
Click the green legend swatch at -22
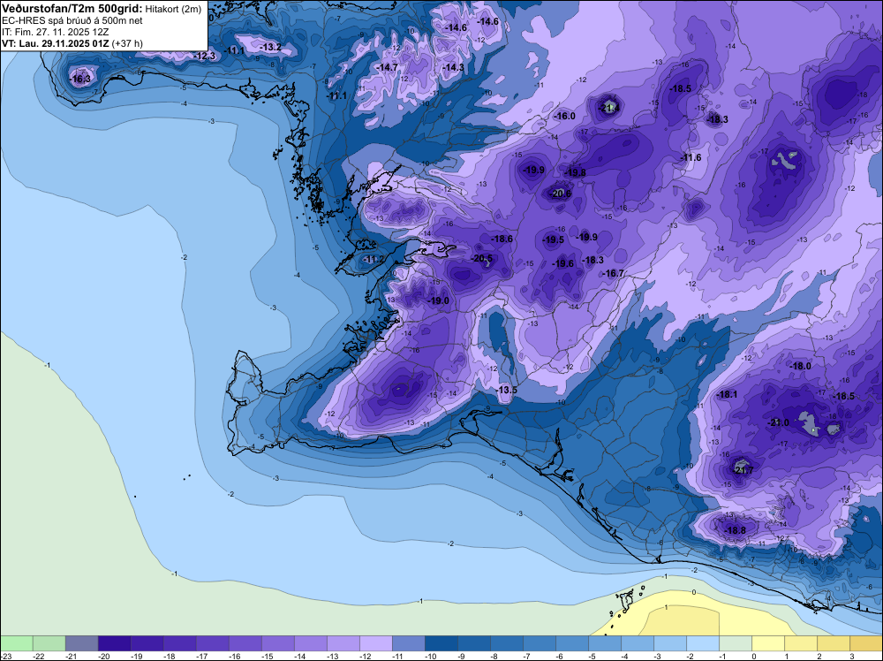point(49,643)
